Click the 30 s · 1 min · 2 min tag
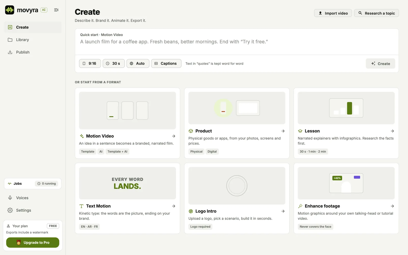Viewport: 408px width, 255px height. tap(313, 151)
